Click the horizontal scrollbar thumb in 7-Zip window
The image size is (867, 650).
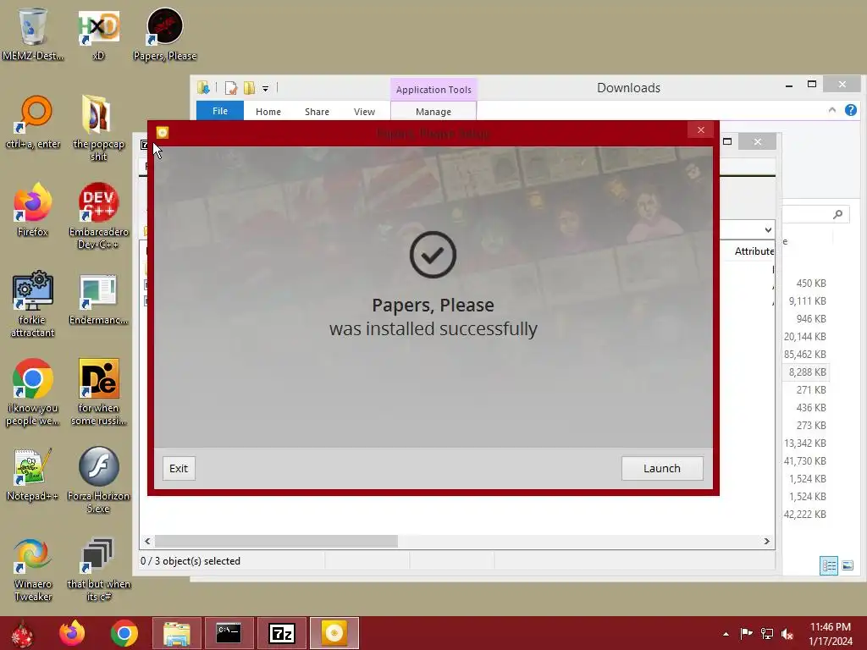click(x=276, y=541)
